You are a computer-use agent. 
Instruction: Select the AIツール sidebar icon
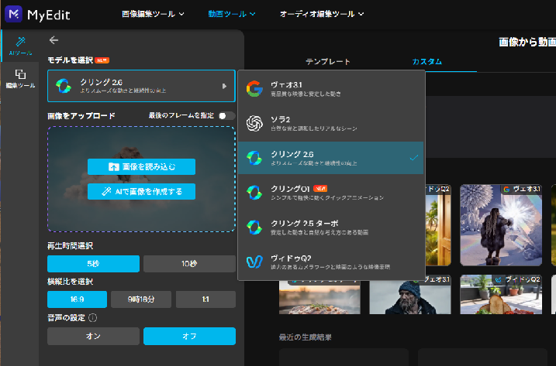[x=21, y=46]
